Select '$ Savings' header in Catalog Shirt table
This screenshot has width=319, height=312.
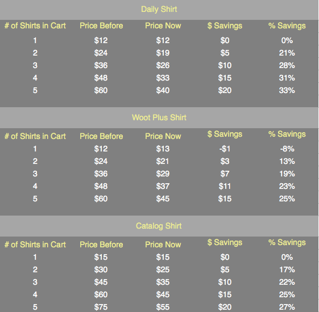coord(225,242)
